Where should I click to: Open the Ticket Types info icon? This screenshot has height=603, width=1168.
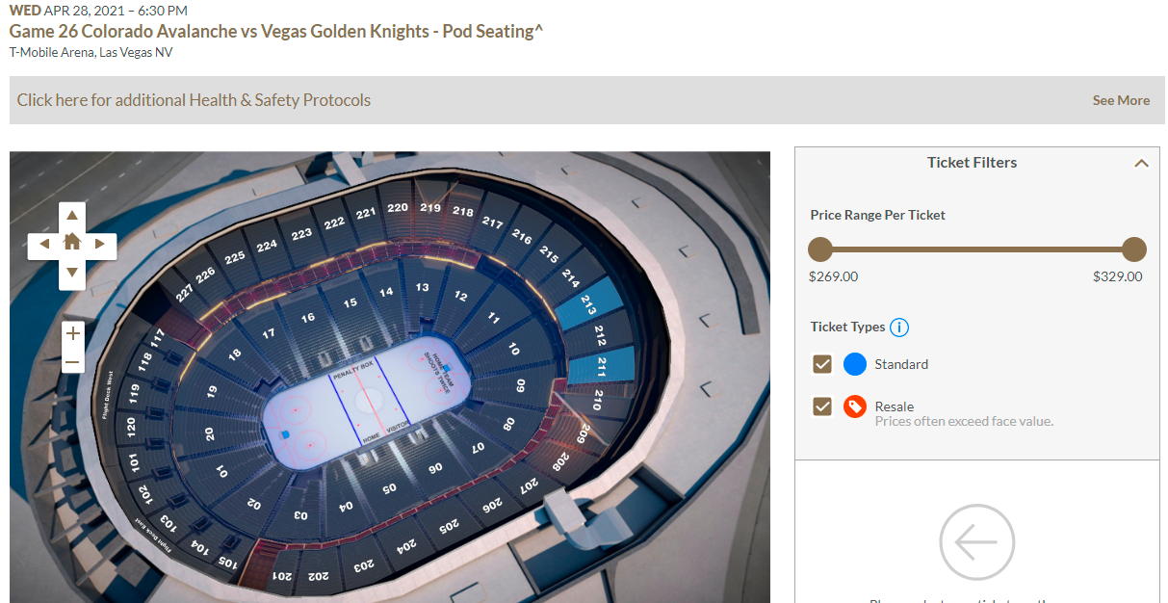coord(899,328)
